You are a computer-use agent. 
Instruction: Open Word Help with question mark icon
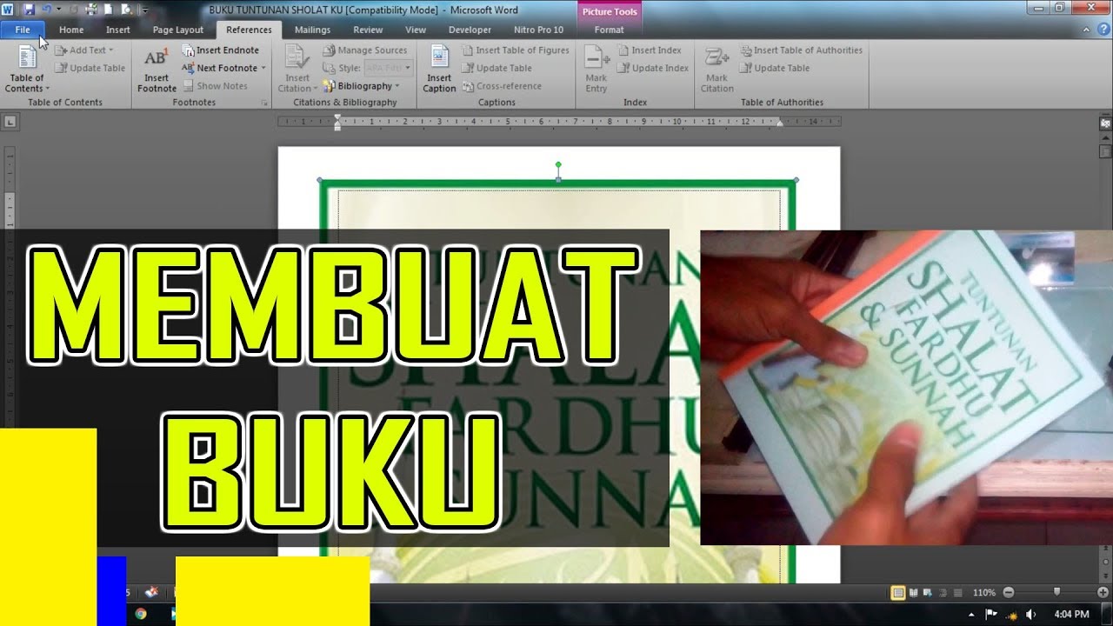pos(1103,30)
